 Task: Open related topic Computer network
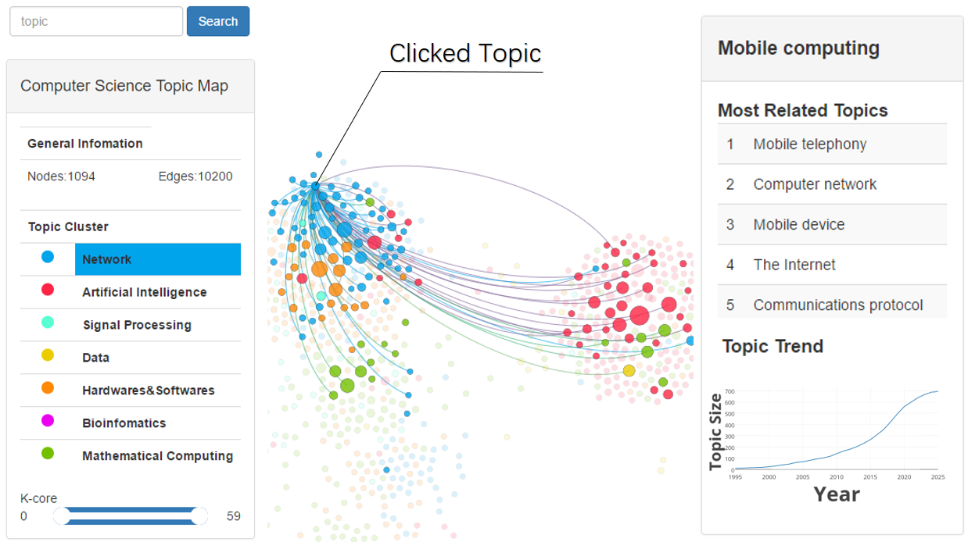coord(815,184)
